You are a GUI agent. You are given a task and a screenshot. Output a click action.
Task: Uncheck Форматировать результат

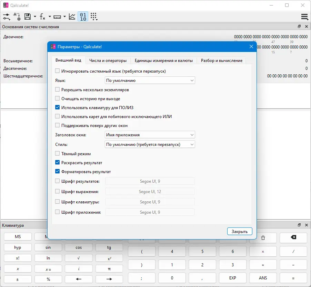(x=57, y=171)
